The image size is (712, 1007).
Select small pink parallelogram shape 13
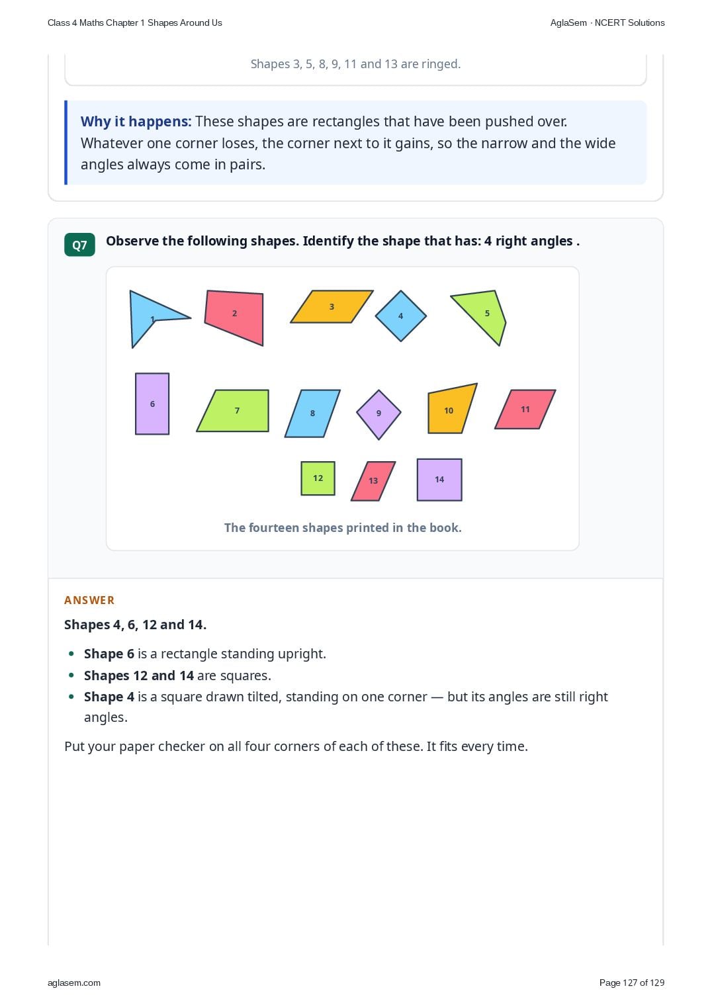coord(373,481)
